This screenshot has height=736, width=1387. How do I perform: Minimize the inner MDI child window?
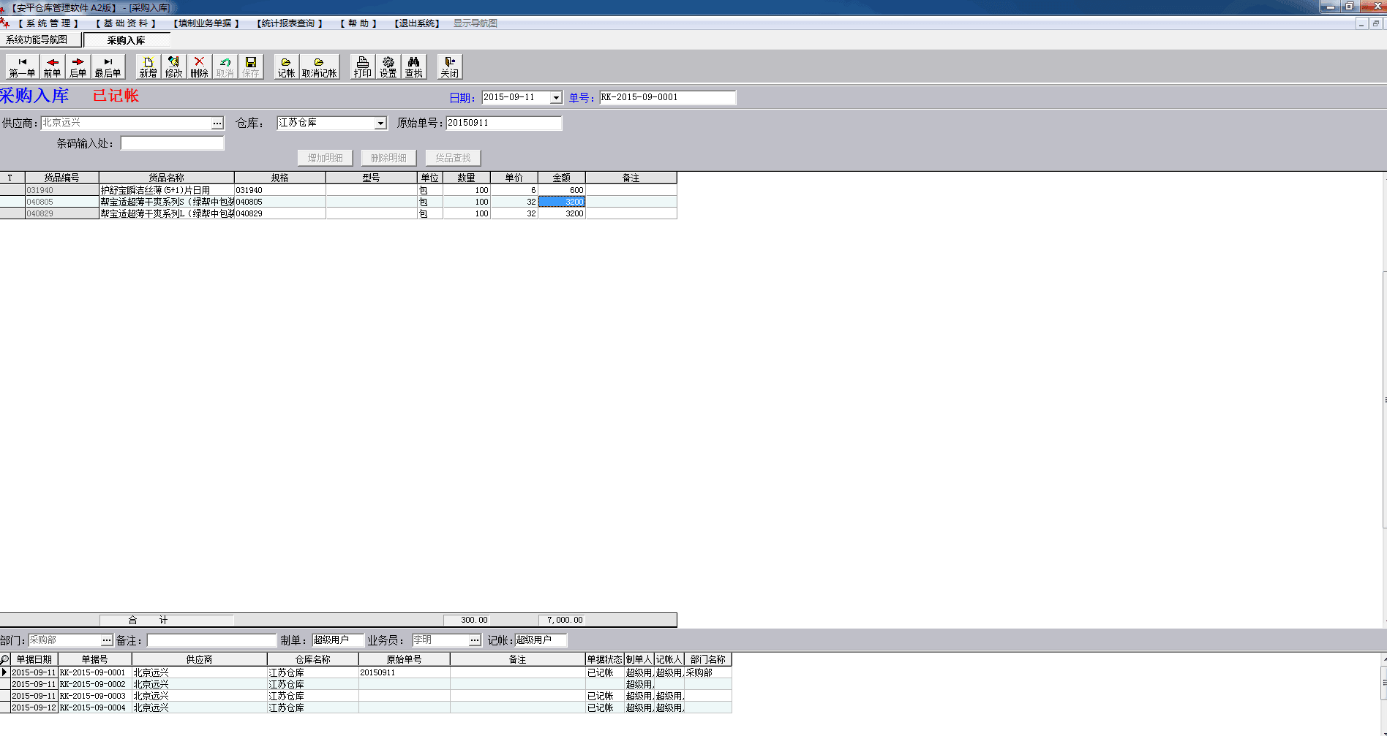(1361, 23)
